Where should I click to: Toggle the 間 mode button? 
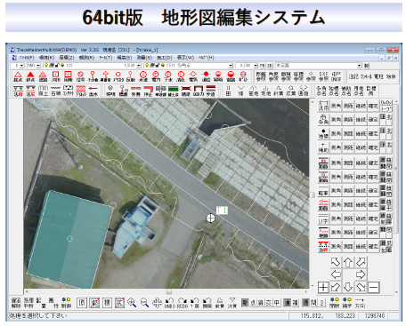click(x=313, y=303)
